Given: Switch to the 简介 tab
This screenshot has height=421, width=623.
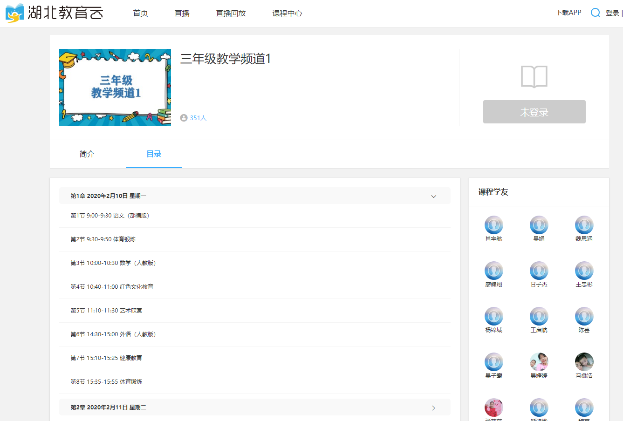Looking at the screenshot, I should pyautogui.click(x=87, y=154).
